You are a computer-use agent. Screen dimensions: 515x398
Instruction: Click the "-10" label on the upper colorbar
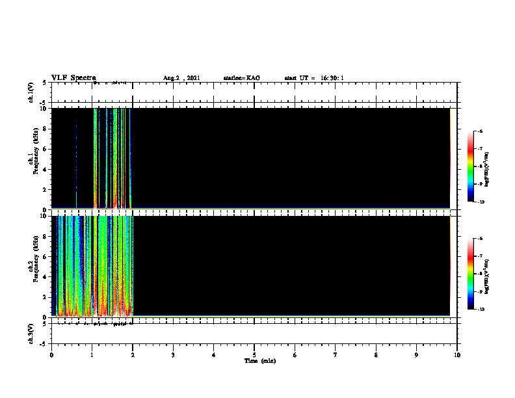pyautogui.click(x=481, y=202)
